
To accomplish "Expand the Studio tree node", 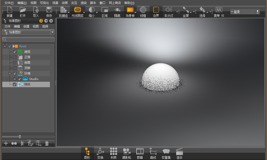I will 15,79.
